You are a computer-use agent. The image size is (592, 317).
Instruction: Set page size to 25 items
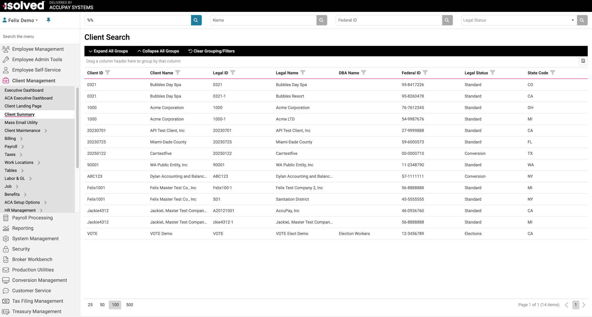(x=90, y=305)
